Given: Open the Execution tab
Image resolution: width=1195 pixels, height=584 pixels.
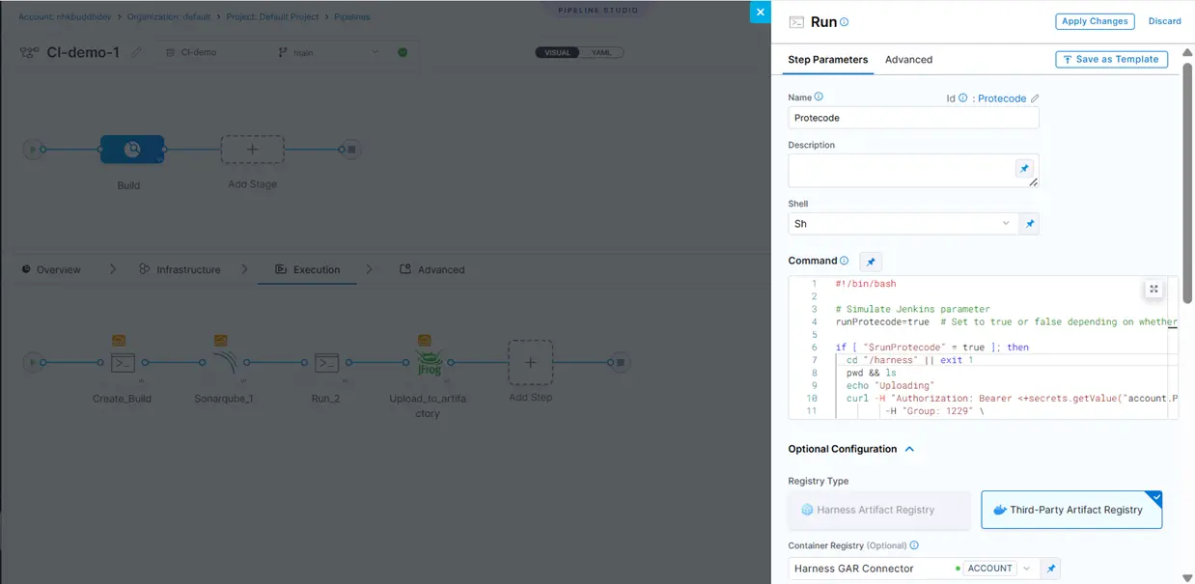Looking at the screenshot, I should pyautogui.click(x=308, y=270).
